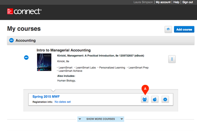Toggle the eye icon for hidden courses
197x131 pixels.
click(x=168, y=29)
